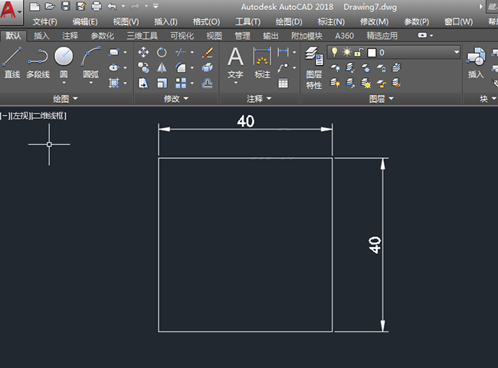Click the Plot printer icon

tap(97, 6)
